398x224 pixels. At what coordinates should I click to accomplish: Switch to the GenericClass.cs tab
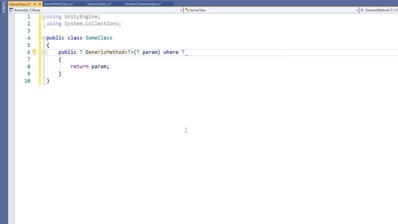point(99,4)
